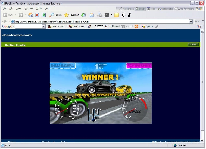
Task: Expand the Google search box history dropdown
Action: (44, 26)
